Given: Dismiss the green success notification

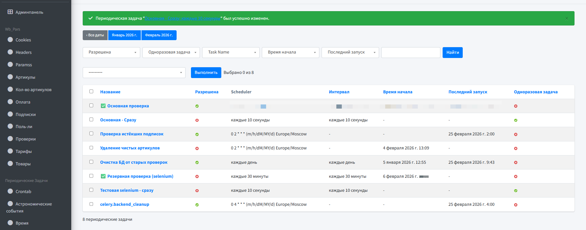Looking at the screenshot, I should click(x=567, y=18).
